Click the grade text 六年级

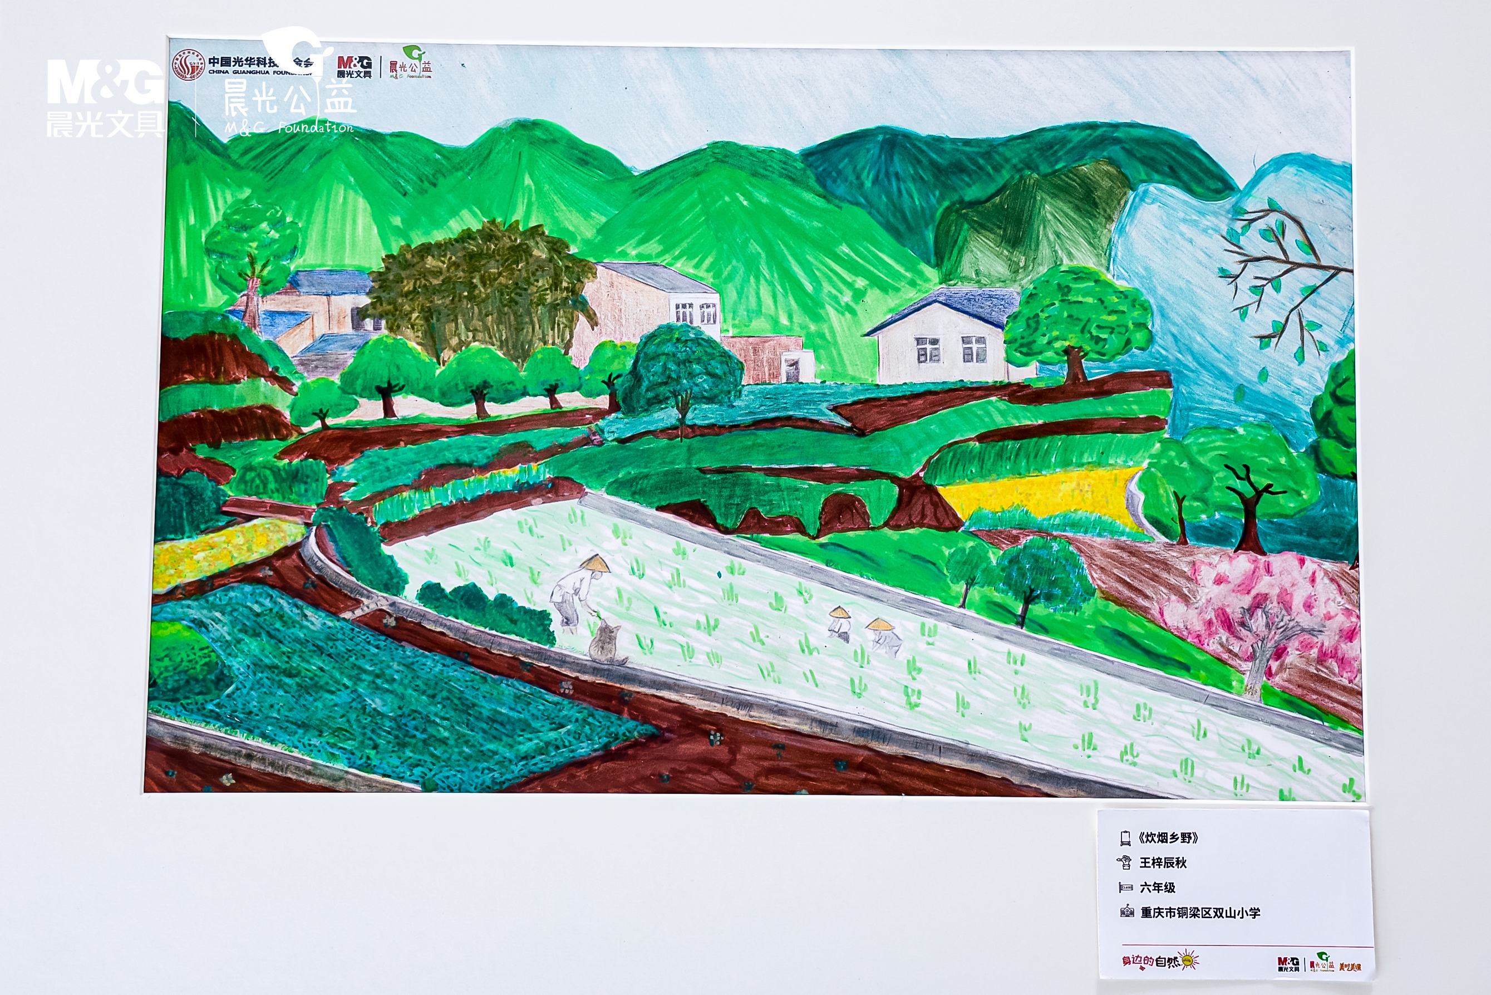pos(1158,888)
